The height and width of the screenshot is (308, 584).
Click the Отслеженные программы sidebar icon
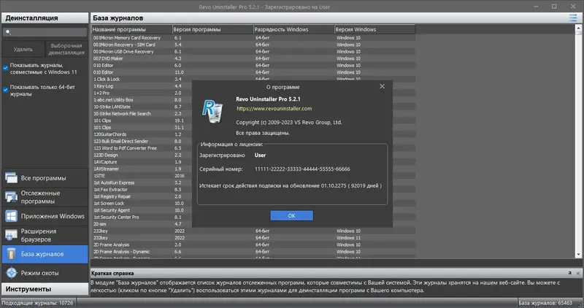(11, 197)
